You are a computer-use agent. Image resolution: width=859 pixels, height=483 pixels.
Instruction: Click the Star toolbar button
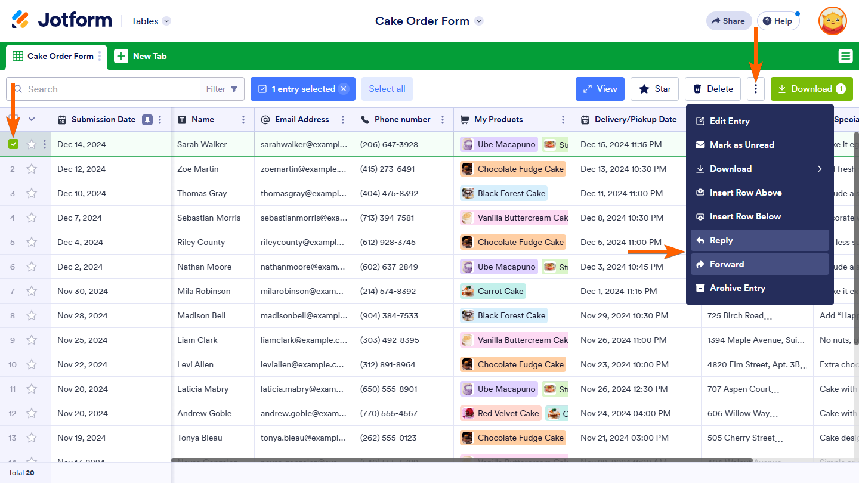(x=655, y=89)
